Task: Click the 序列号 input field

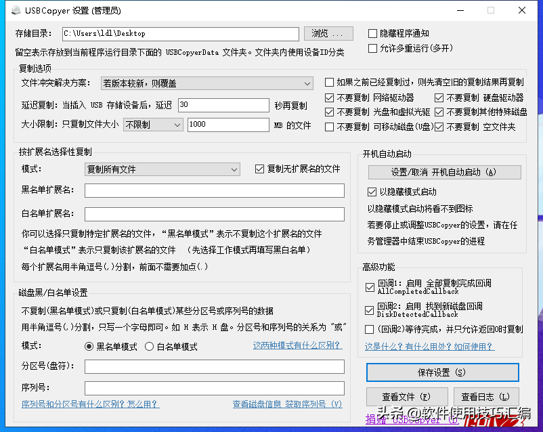Action: point(215,389)
